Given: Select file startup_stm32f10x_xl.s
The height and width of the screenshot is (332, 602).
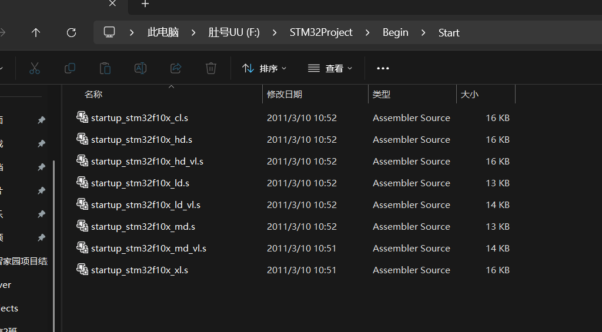Looking at the screenshot, I should [139, 270].
